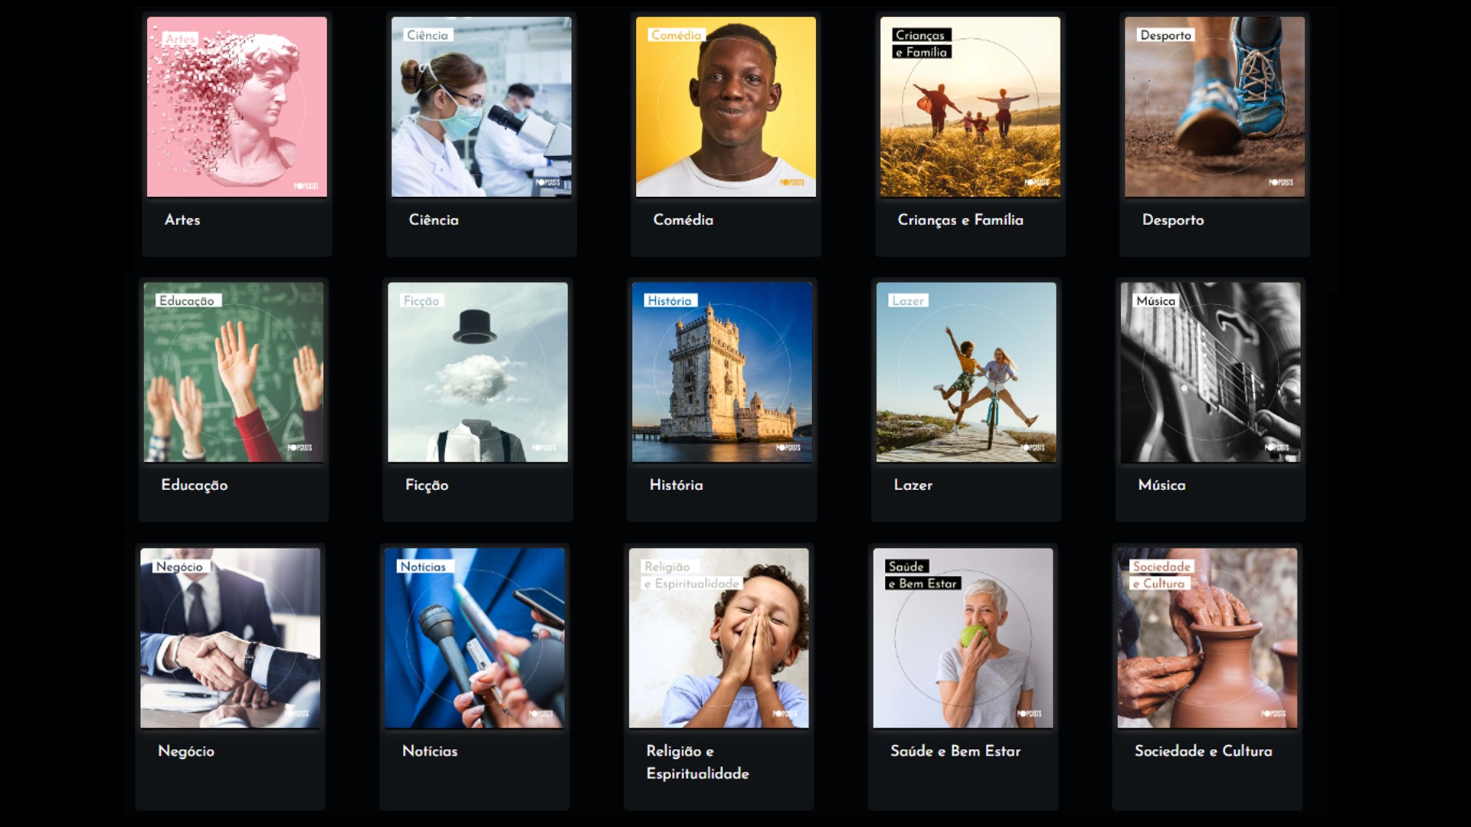Open the Sociedade e Cultura pottery image

tap(1207, 638)
